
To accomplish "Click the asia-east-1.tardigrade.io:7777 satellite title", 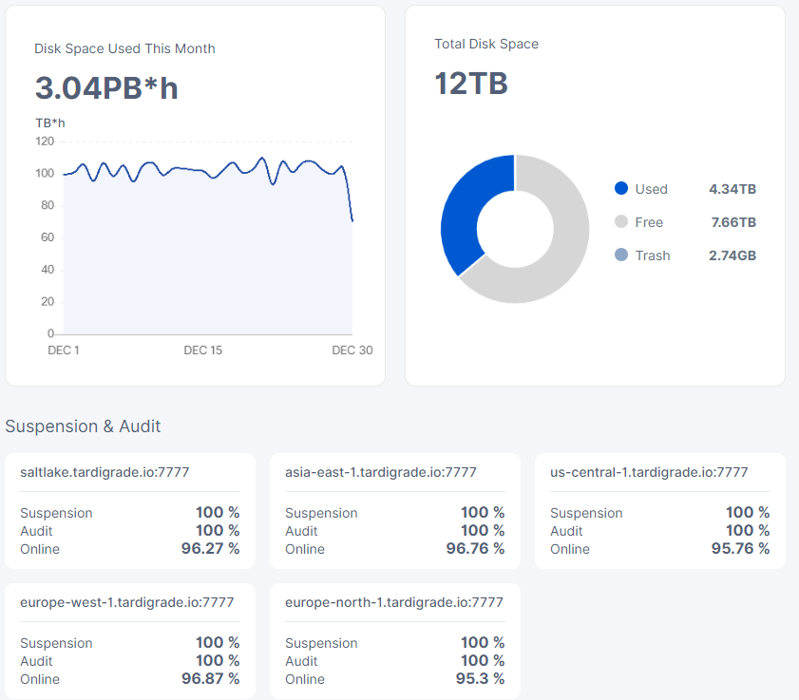I will coord(380,472).
